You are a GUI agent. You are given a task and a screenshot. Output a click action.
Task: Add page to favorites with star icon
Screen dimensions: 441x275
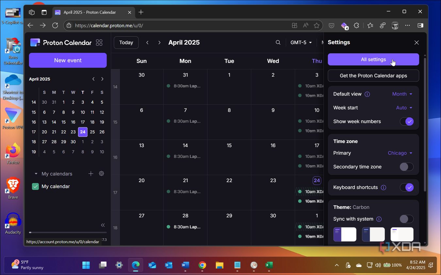316,25
